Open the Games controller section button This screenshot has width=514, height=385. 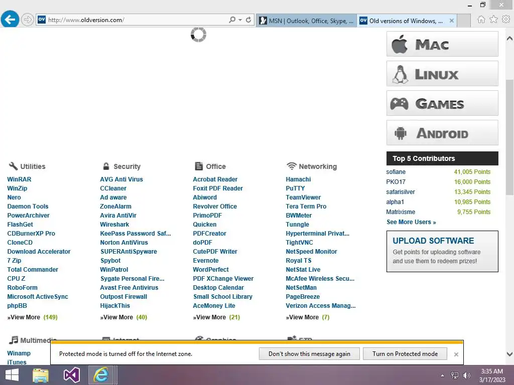coord(442,103)
